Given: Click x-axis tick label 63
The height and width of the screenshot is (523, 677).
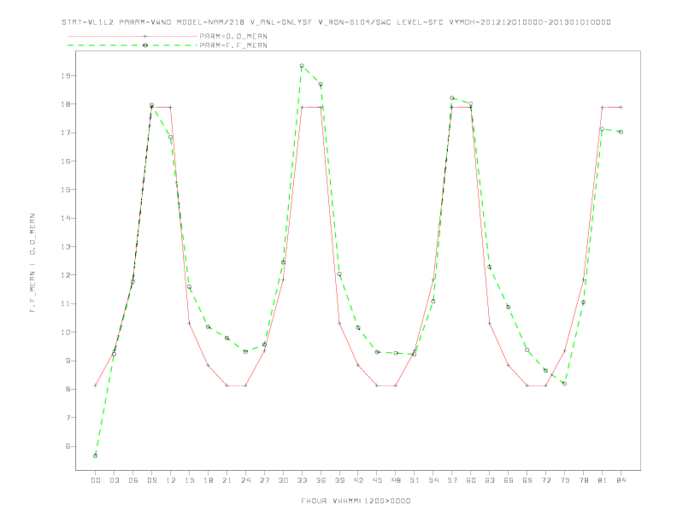Looking at the screenshot, I should pos(490,480).
